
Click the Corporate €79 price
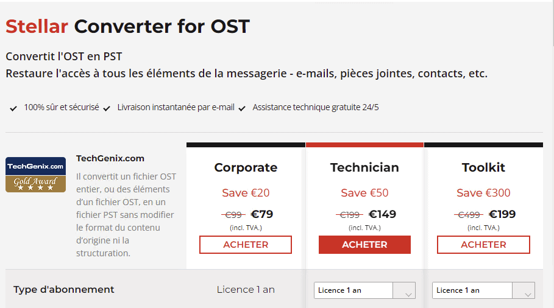tap(262, 214)
